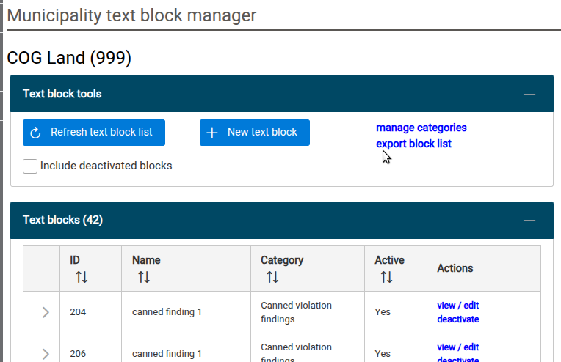Click the Actions column header
The height and width of the screenshot is (362, 561).
point(484,268)
